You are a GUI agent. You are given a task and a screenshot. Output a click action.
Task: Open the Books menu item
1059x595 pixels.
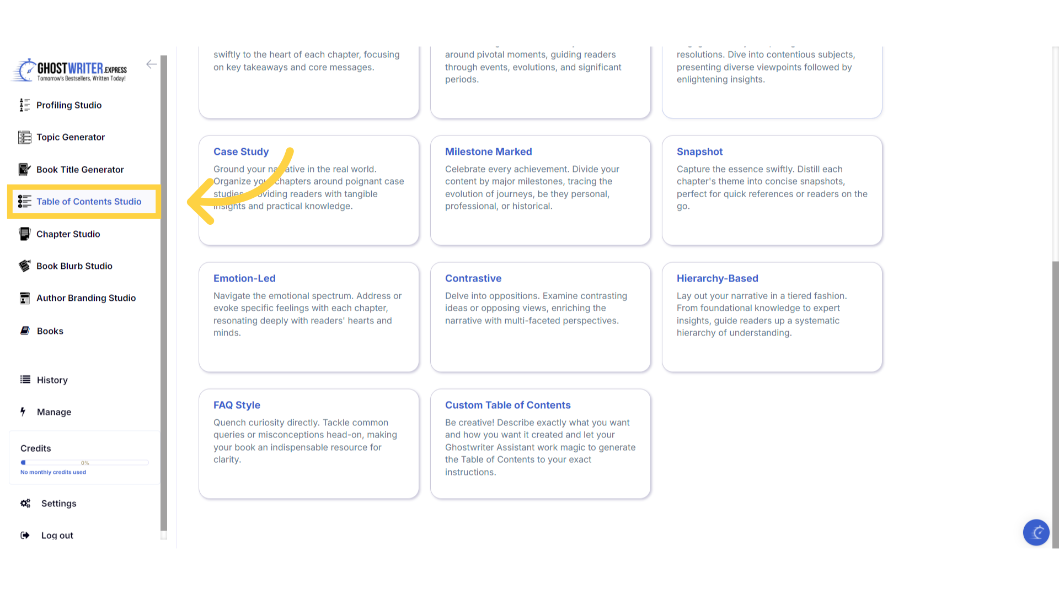click(x=50, y=331)
